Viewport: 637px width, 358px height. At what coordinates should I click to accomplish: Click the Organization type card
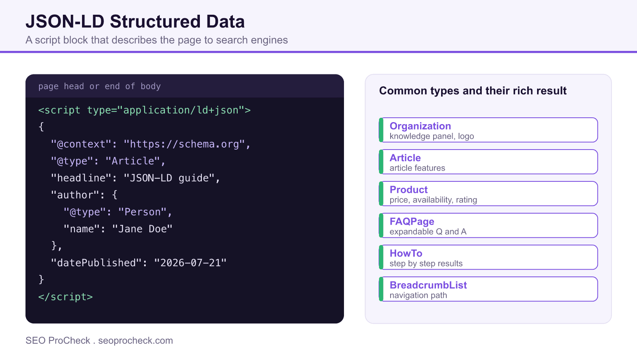pyautogui.click(x=488, y=130)
